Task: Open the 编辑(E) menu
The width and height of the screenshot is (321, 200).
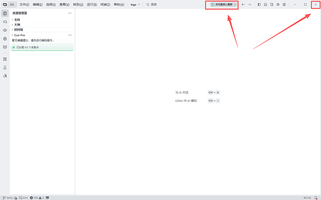Action: click(x=38, y=5)
